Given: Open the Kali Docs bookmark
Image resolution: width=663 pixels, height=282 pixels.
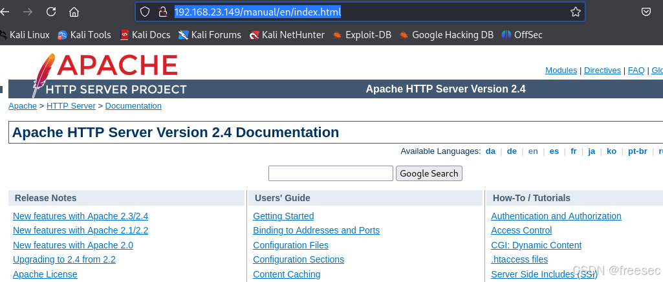Looking at the screenshot, I should click(x=145, y=35).
